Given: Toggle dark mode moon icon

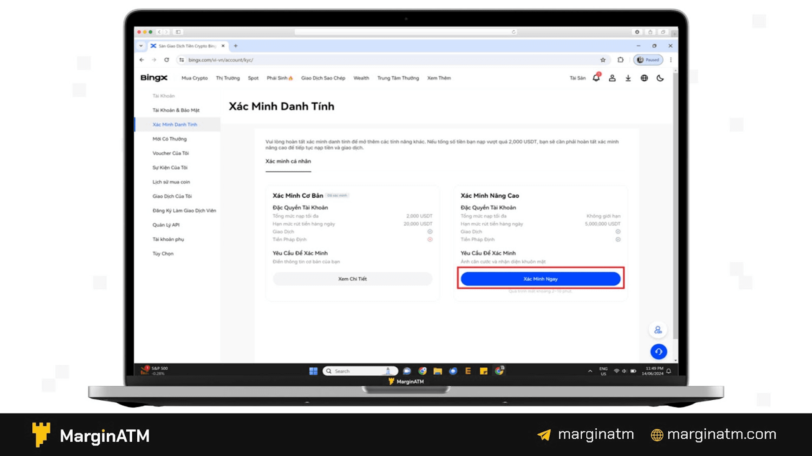Looking at the screenshot, I should point(660,78).
